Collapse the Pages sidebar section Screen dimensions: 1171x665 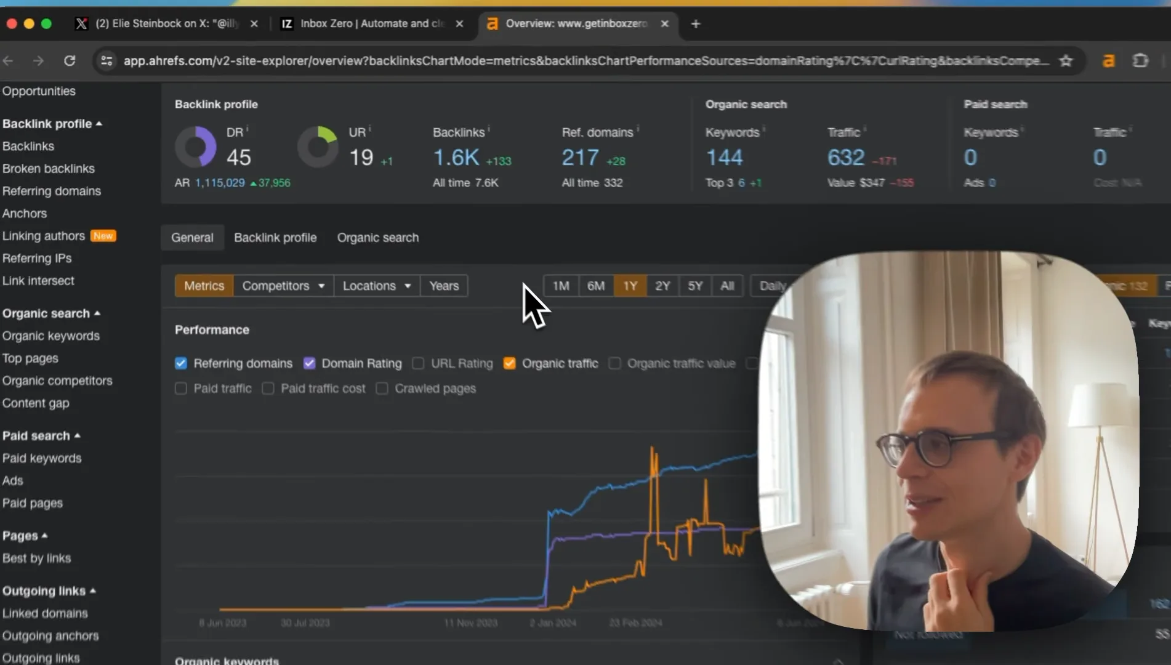(25, 536)
